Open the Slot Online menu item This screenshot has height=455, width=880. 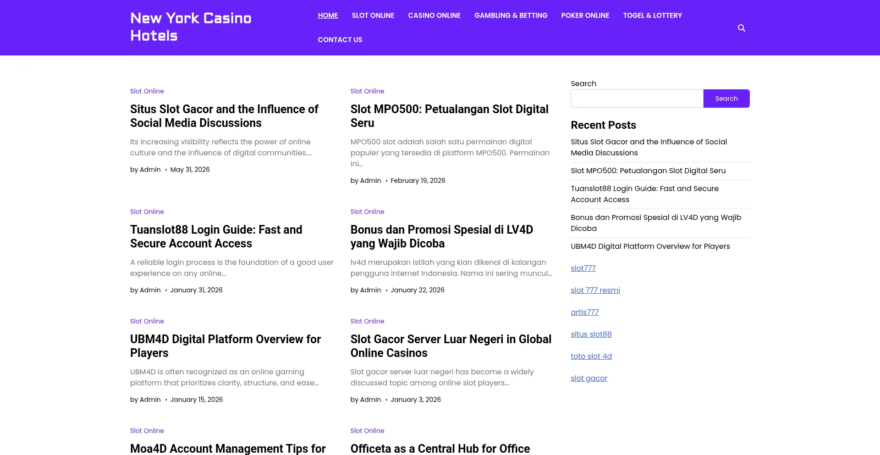tap(373, 16)
